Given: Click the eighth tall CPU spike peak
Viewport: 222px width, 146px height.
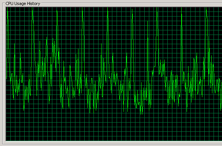Looking at the screenshot, I should [181, 10].
